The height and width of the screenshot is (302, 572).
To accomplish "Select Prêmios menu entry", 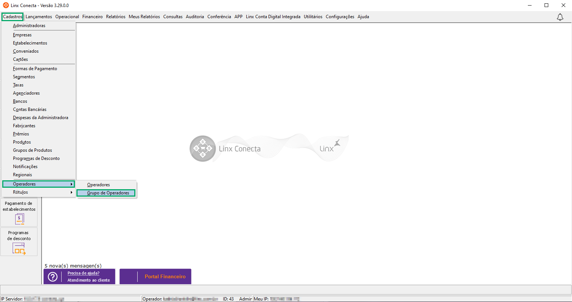I will click(39, 134).
